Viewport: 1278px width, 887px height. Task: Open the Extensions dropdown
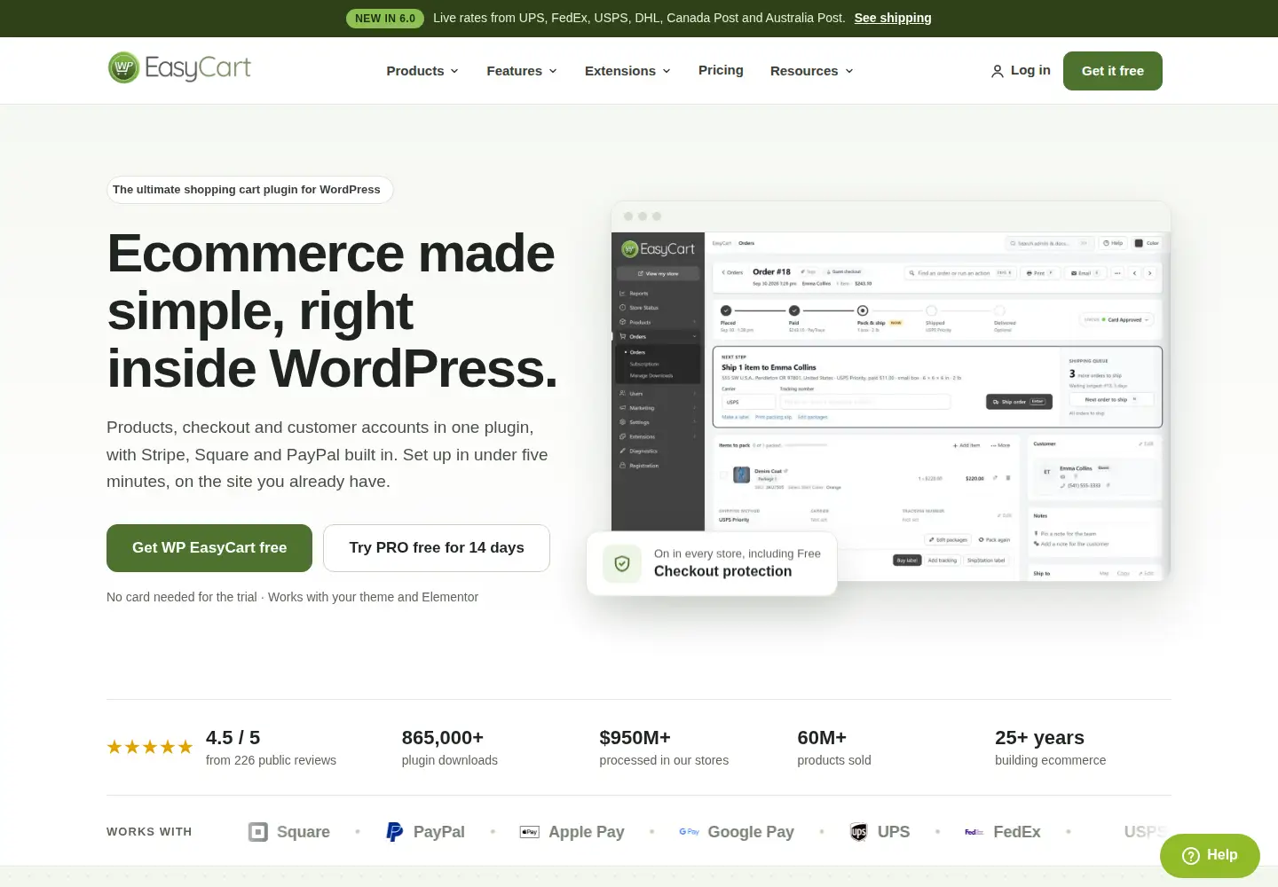click(627, 71)
